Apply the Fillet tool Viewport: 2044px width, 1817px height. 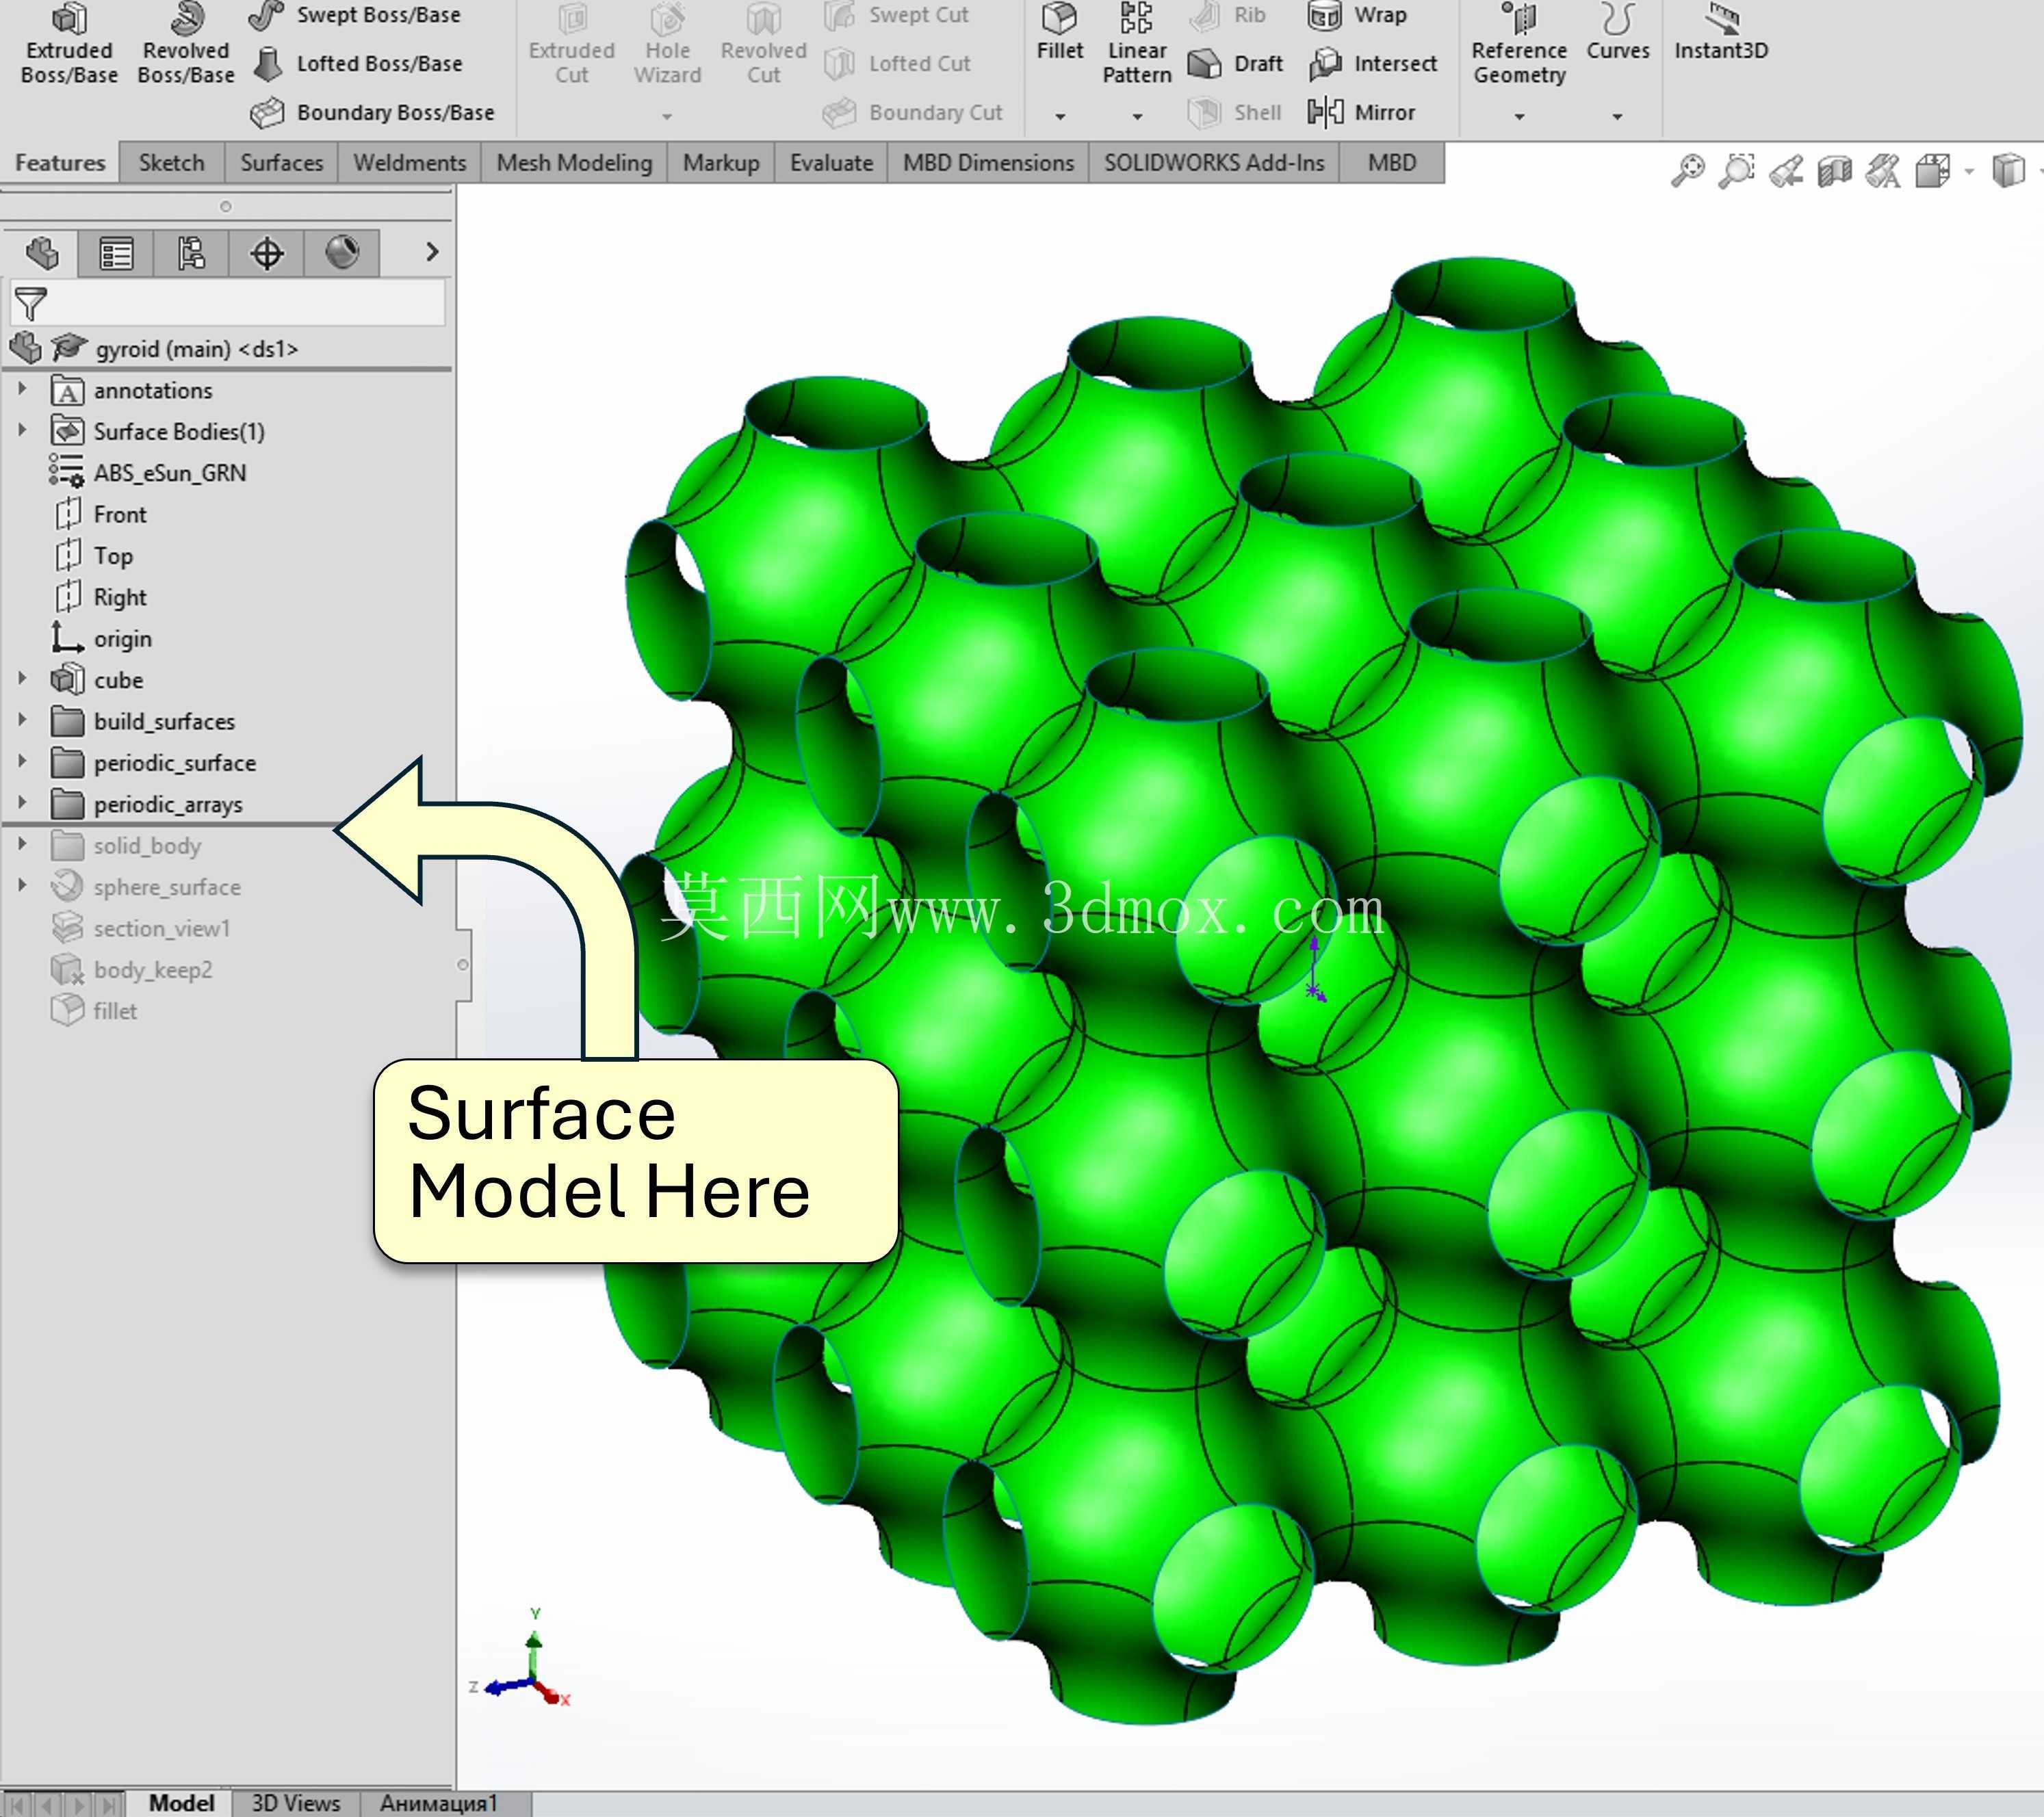pos(1059,32)
